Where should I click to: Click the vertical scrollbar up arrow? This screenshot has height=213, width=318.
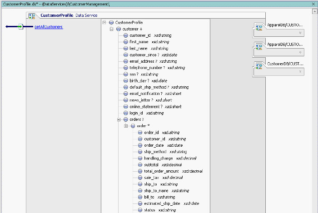pyautogui.click(x=315, y=11)
